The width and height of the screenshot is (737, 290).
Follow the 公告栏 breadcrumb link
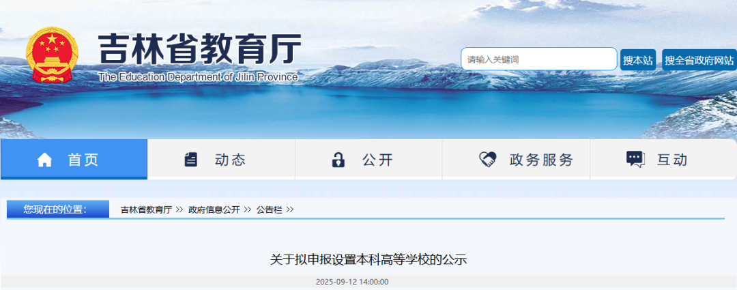[270, 210]
